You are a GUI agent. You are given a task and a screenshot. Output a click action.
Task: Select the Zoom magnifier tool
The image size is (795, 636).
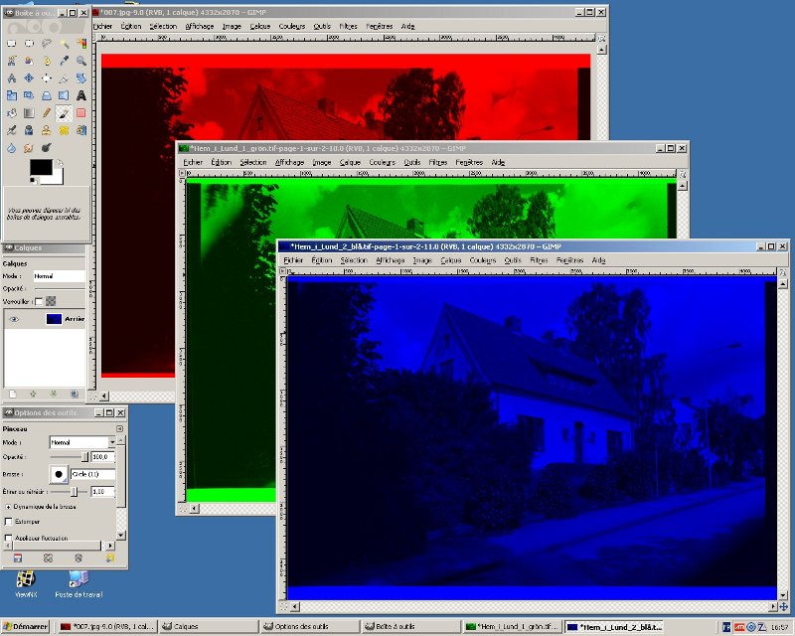coord(81,61)
